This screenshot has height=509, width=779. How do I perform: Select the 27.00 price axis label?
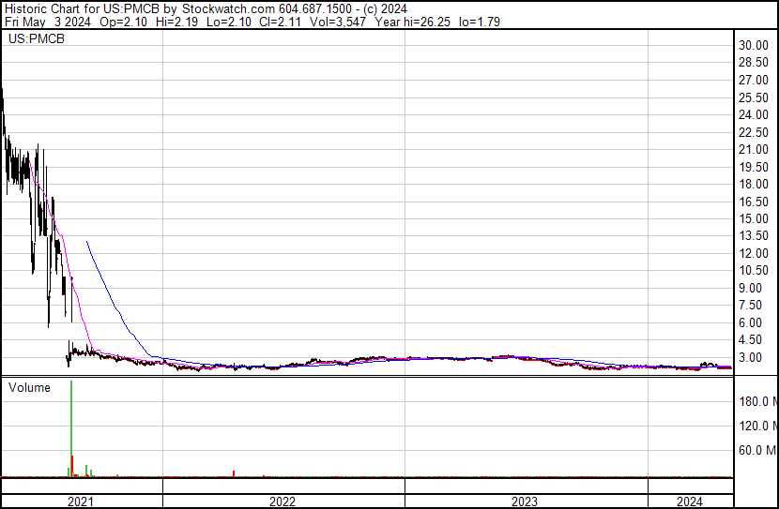point(754,80)
